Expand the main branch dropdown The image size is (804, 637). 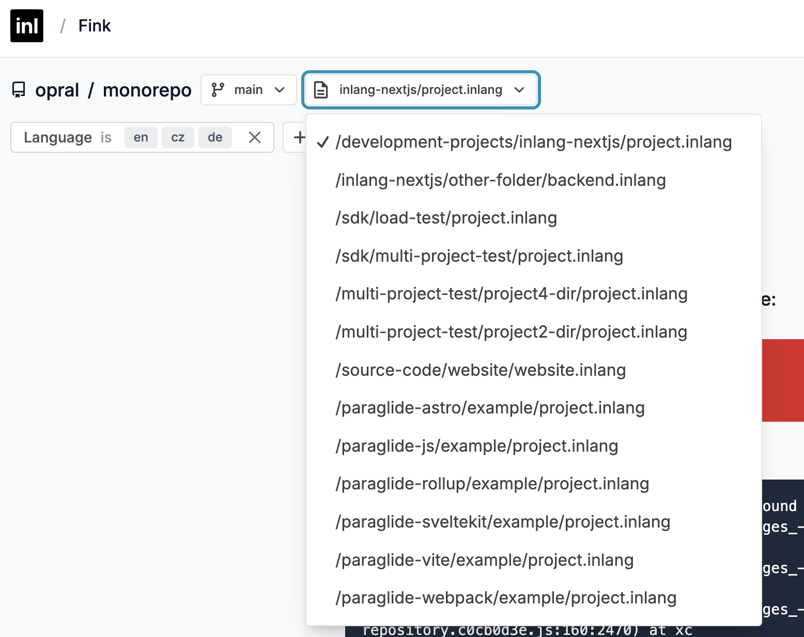(x=249, y=90)
